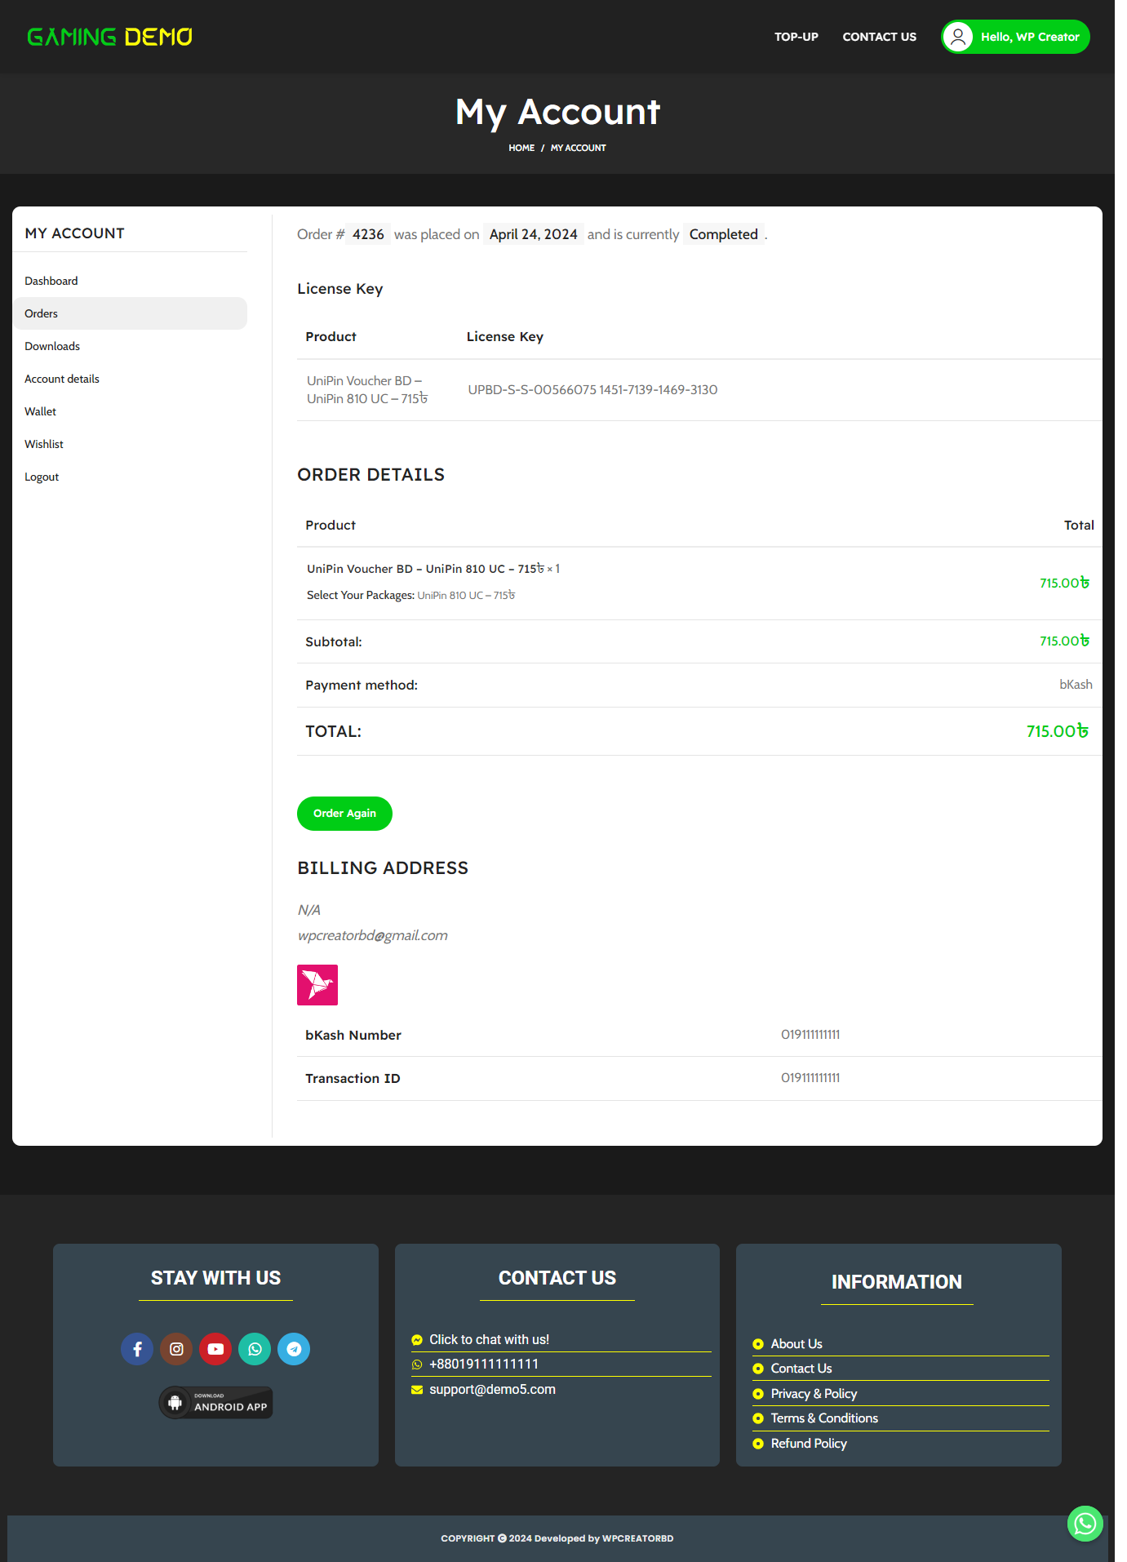Open the Refund Policy footer link
The image size is (1127, 1562).
[x=808, y=1443]
